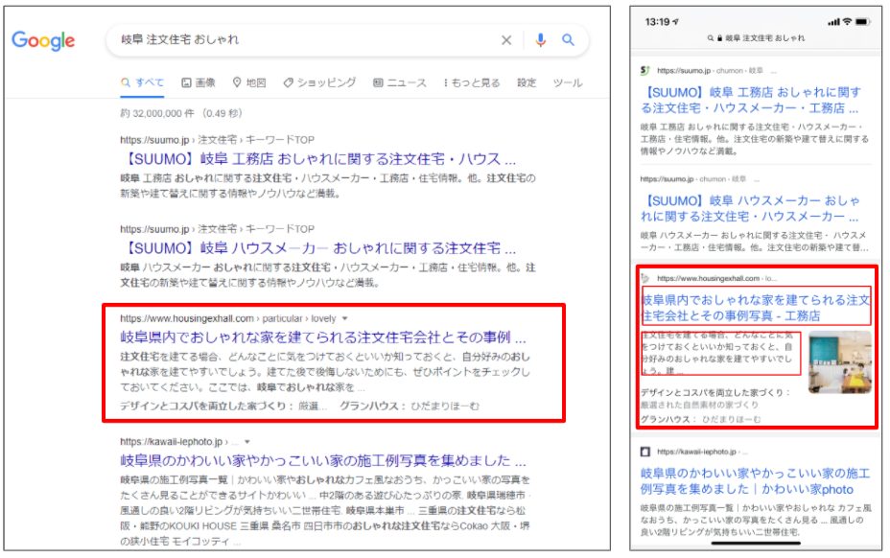Open the 設定 menu
The width and height of the screenshot is (890, 558).
[x=527, y=82]
